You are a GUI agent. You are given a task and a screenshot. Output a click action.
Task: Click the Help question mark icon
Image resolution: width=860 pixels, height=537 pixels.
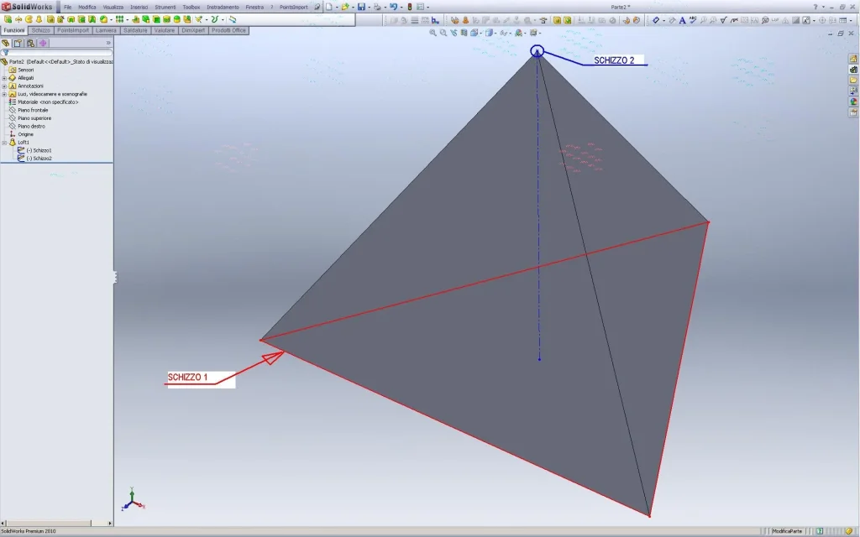815,7
